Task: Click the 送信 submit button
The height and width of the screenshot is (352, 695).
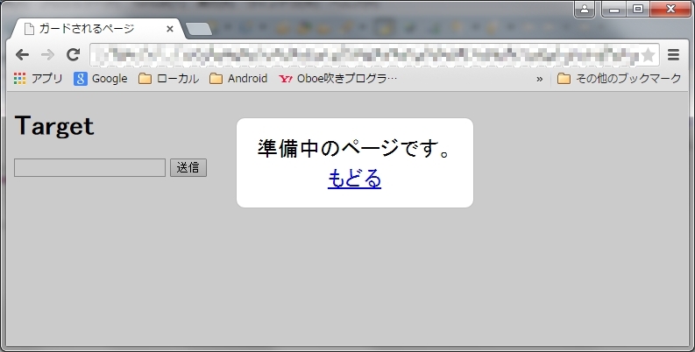Action: (188, 168)
